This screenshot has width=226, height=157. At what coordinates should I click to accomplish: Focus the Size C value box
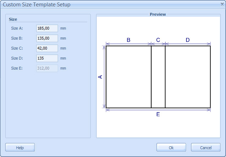(47, 48)
